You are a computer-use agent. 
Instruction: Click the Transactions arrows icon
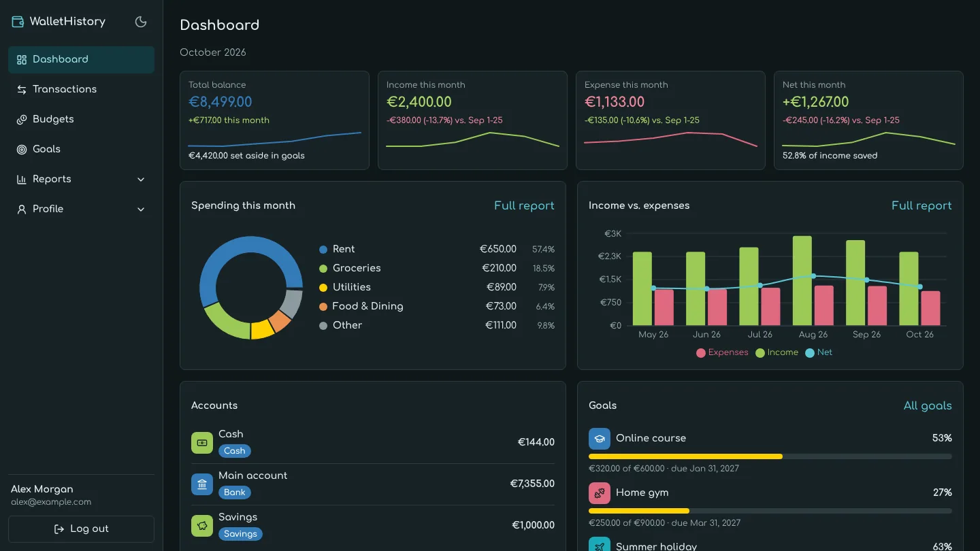pos(22,90)
